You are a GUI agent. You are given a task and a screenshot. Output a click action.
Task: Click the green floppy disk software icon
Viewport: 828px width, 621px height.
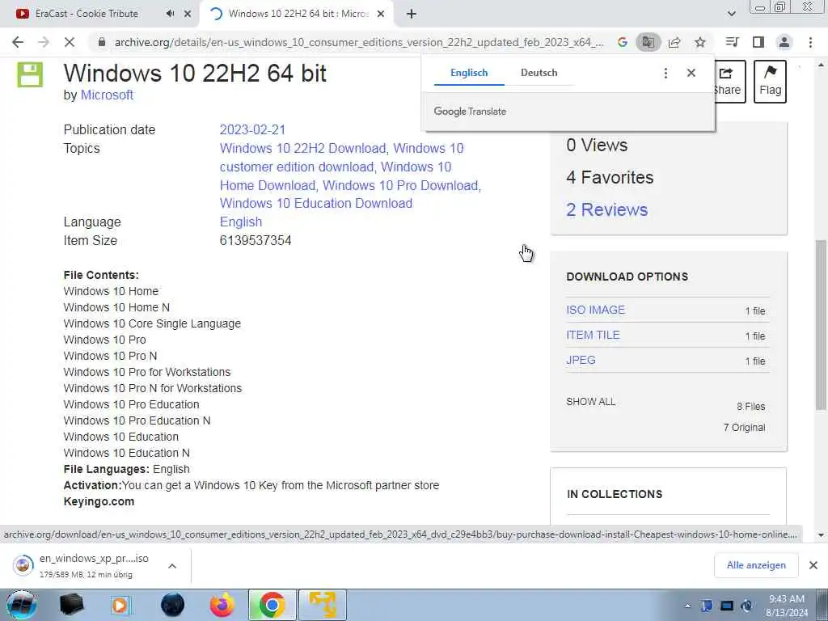click(x=30, y=74)
